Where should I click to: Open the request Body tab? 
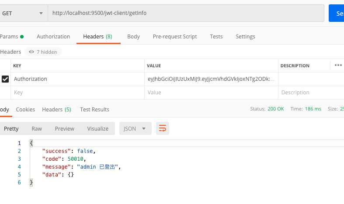(133, 37)
